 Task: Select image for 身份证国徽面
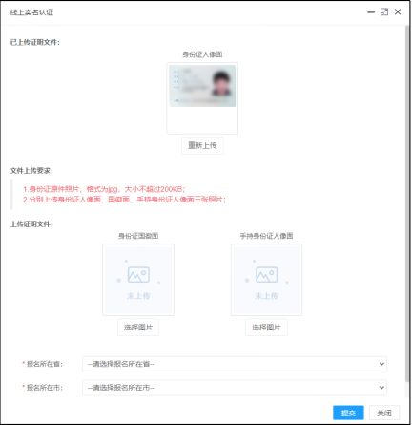tap(138, 328)
